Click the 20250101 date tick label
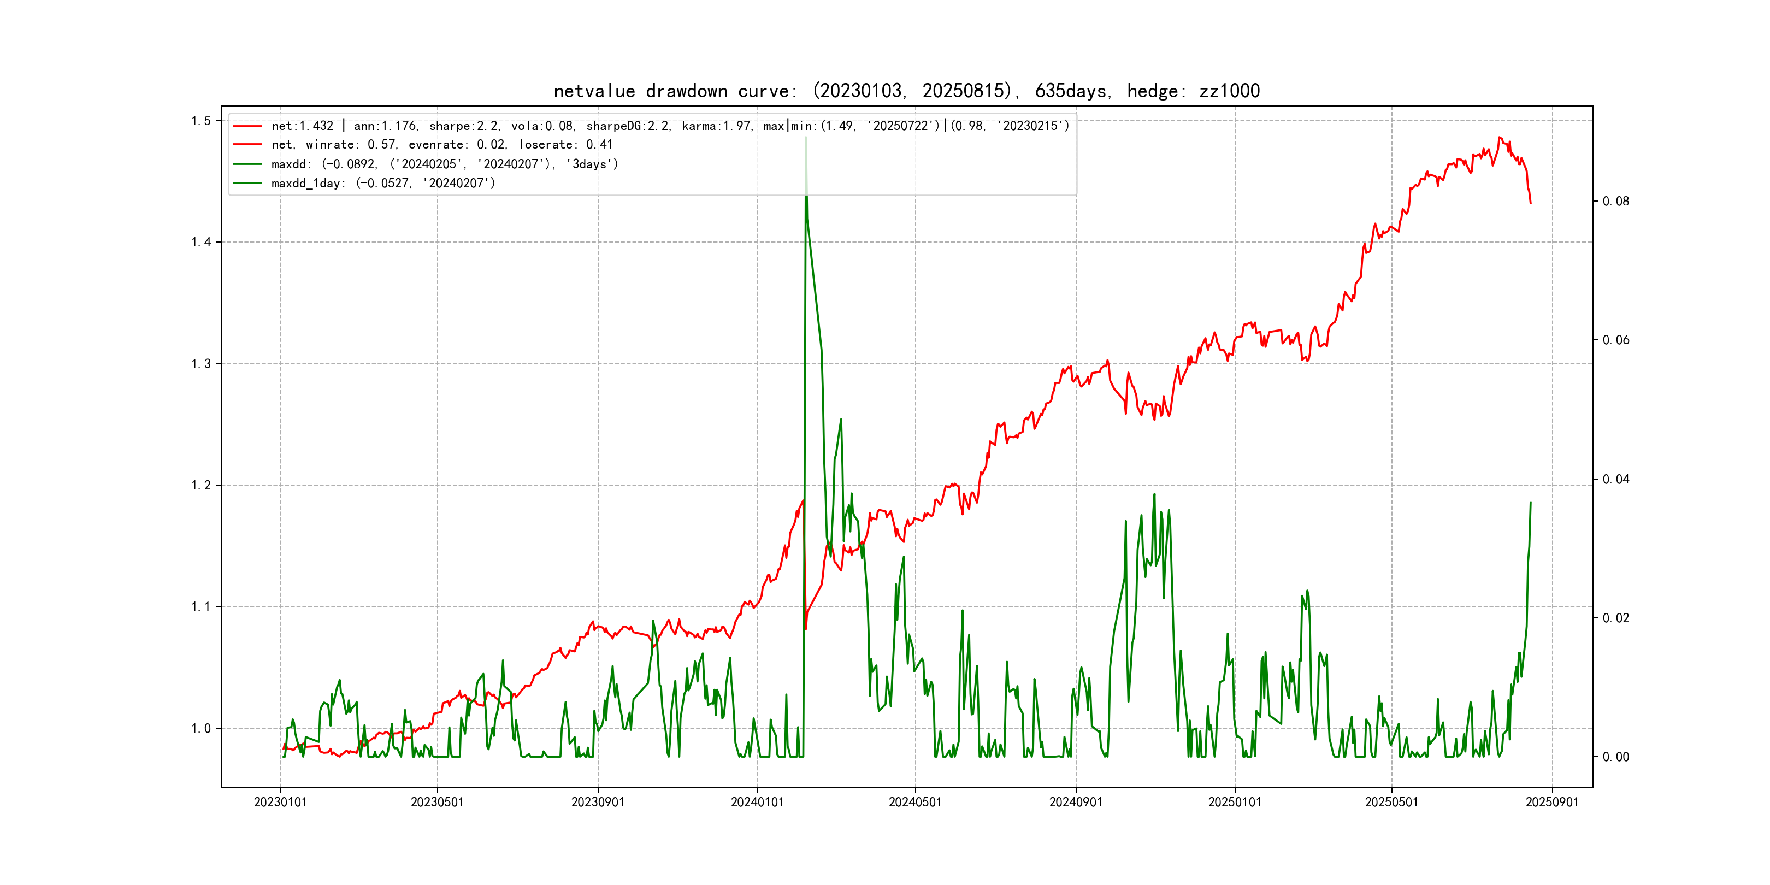This screenshot has width=1770, height=885. coord(1235,803)
